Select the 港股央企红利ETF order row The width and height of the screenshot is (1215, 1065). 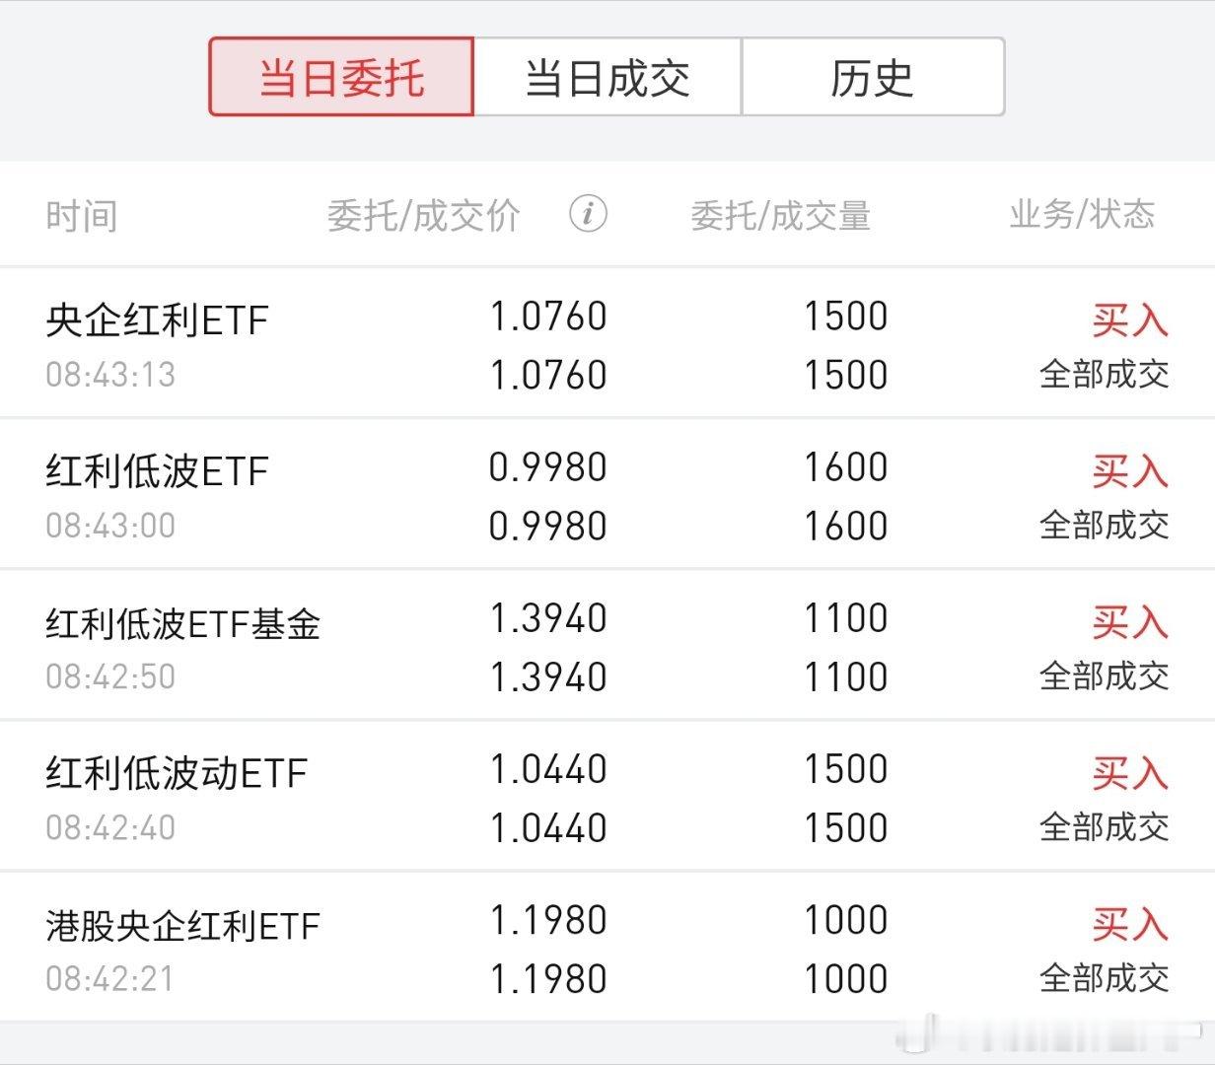point(607,948)
